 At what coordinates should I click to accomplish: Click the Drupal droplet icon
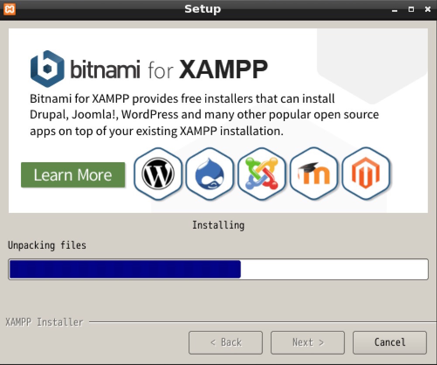tap(210, 174)
